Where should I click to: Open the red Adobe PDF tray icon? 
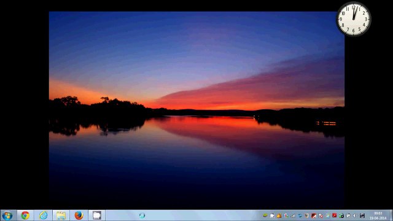[334, 215]
